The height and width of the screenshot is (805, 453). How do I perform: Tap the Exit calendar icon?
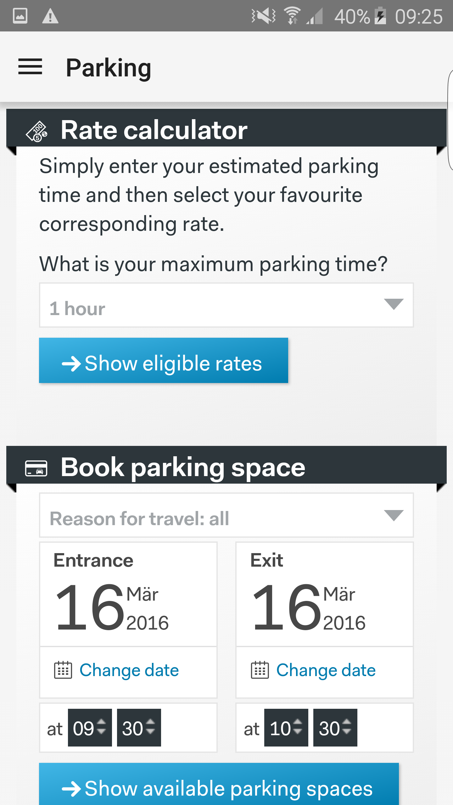point(260,670)
